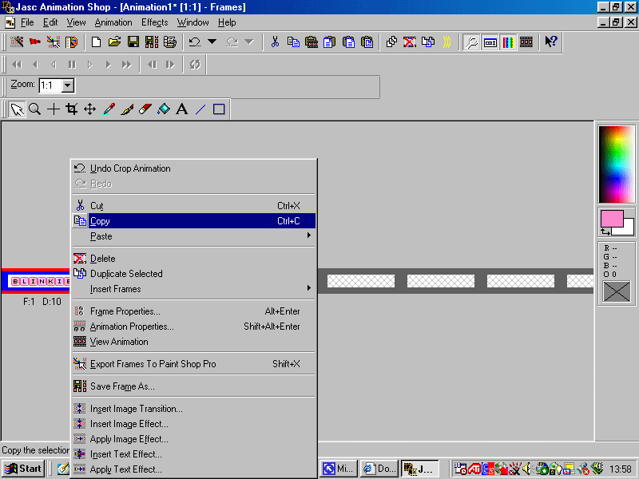The width and height of the screenshot is (639, 479).
Task: Select the Text tool letter A
Action: click(182, 109)
